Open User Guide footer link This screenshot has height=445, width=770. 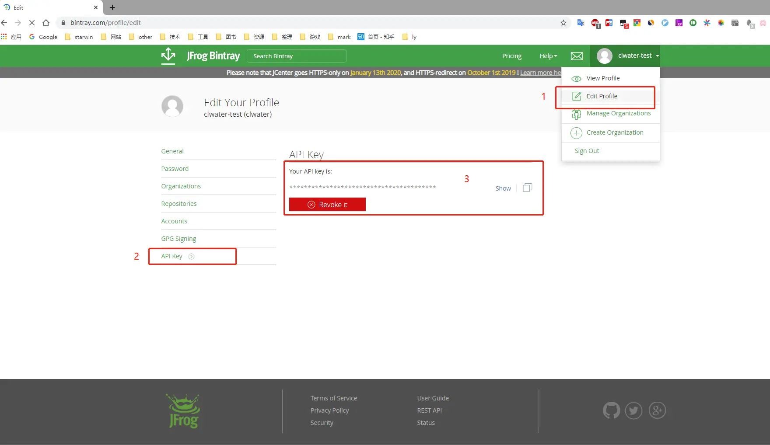point(433,398)
